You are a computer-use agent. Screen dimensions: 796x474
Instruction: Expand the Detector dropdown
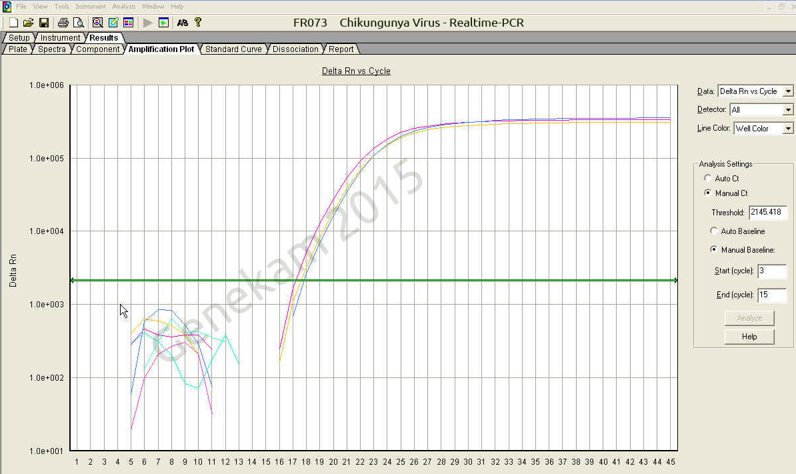tap(788, 110)
